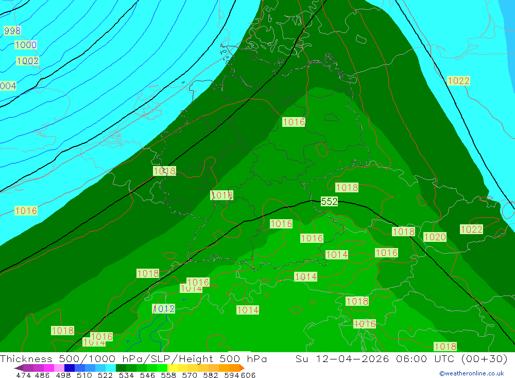Viewport: 515px width, 378px height.
Task: Click the 1000 isobar label
Action: point(26,45)
